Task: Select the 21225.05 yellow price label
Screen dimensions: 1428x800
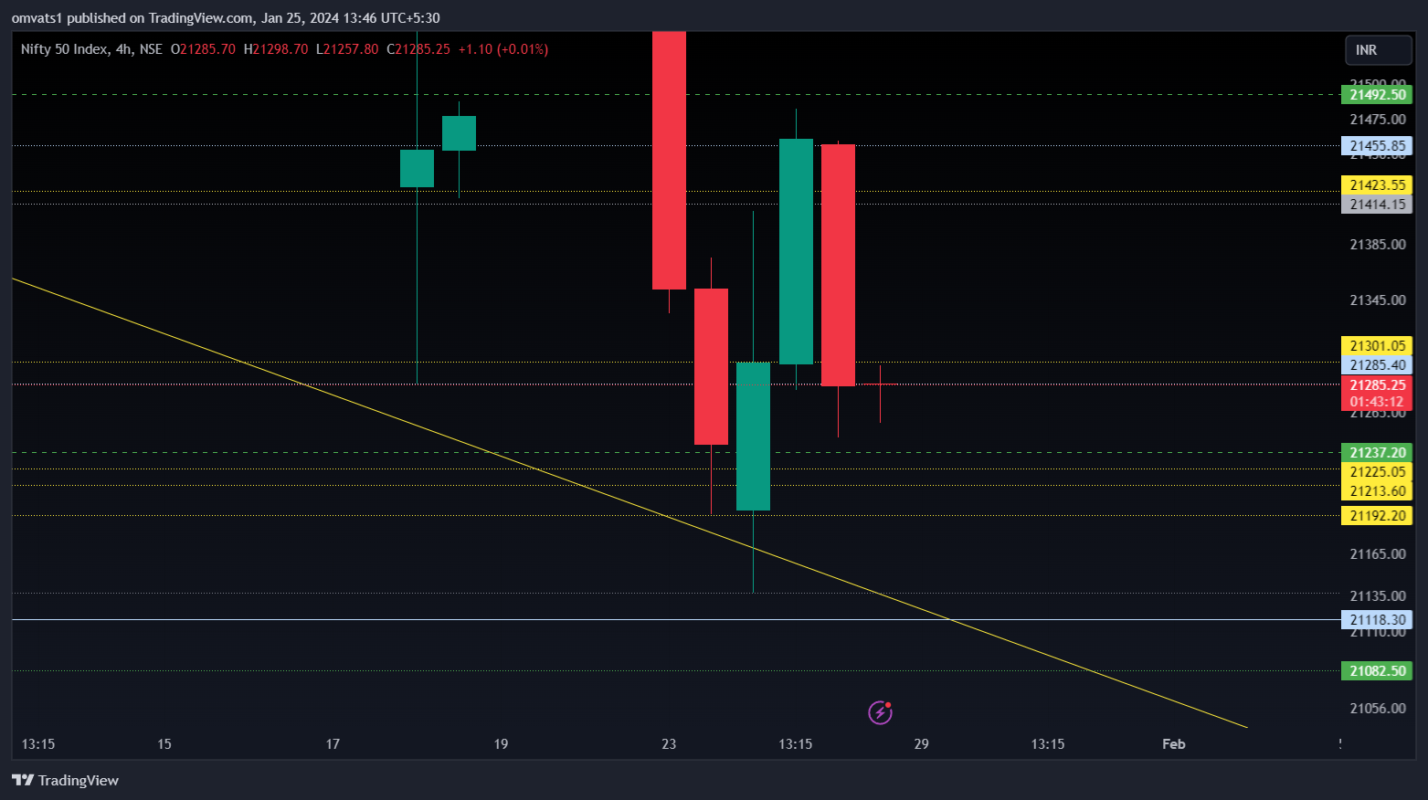Action: pos(1377,472)
